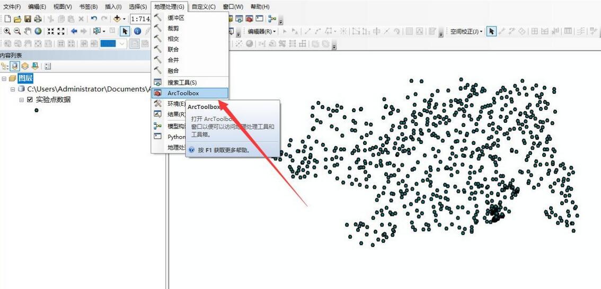Open 文件(F) menu
Screen dimensions: 601x289
point(12,6)
